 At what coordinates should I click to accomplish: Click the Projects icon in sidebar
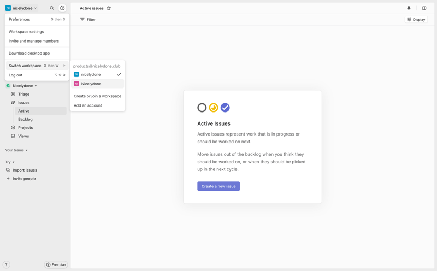click(13, 128)
